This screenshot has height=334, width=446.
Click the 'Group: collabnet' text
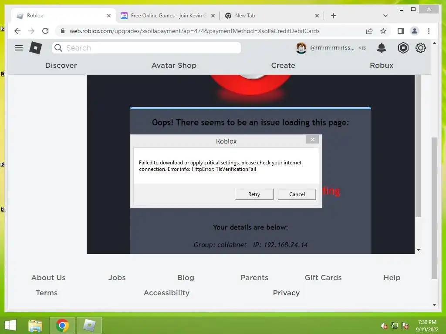220,244
